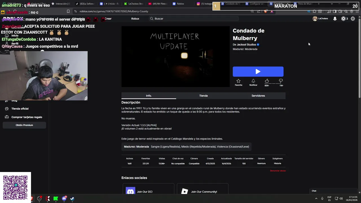The width and height of the screenshot is (361, 203).
Task: Open the green Kick app in taskbar
Action: coord(56,198)
